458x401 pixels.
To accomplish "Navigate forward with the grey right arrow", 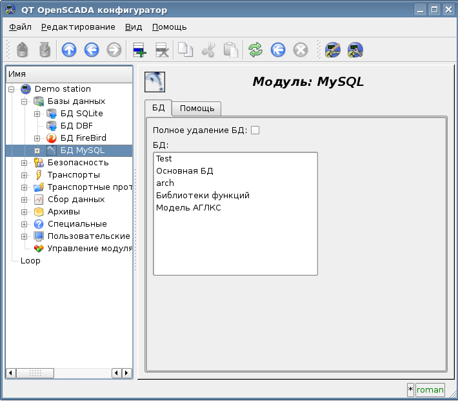I will pyautogui.click(x=114, y=50).
